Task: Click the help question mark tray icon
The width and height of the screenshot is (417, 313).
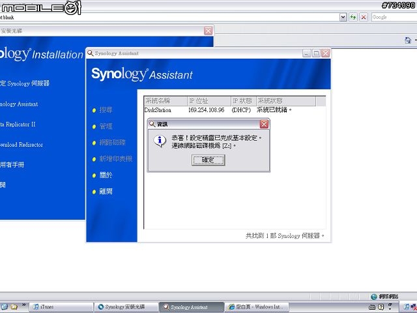Action: pos(381,307)
